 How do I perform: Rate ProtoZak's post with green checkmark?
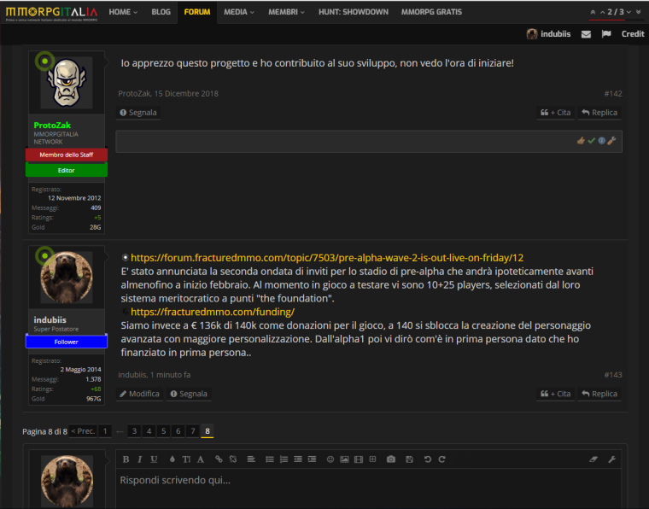pos(592,141)
